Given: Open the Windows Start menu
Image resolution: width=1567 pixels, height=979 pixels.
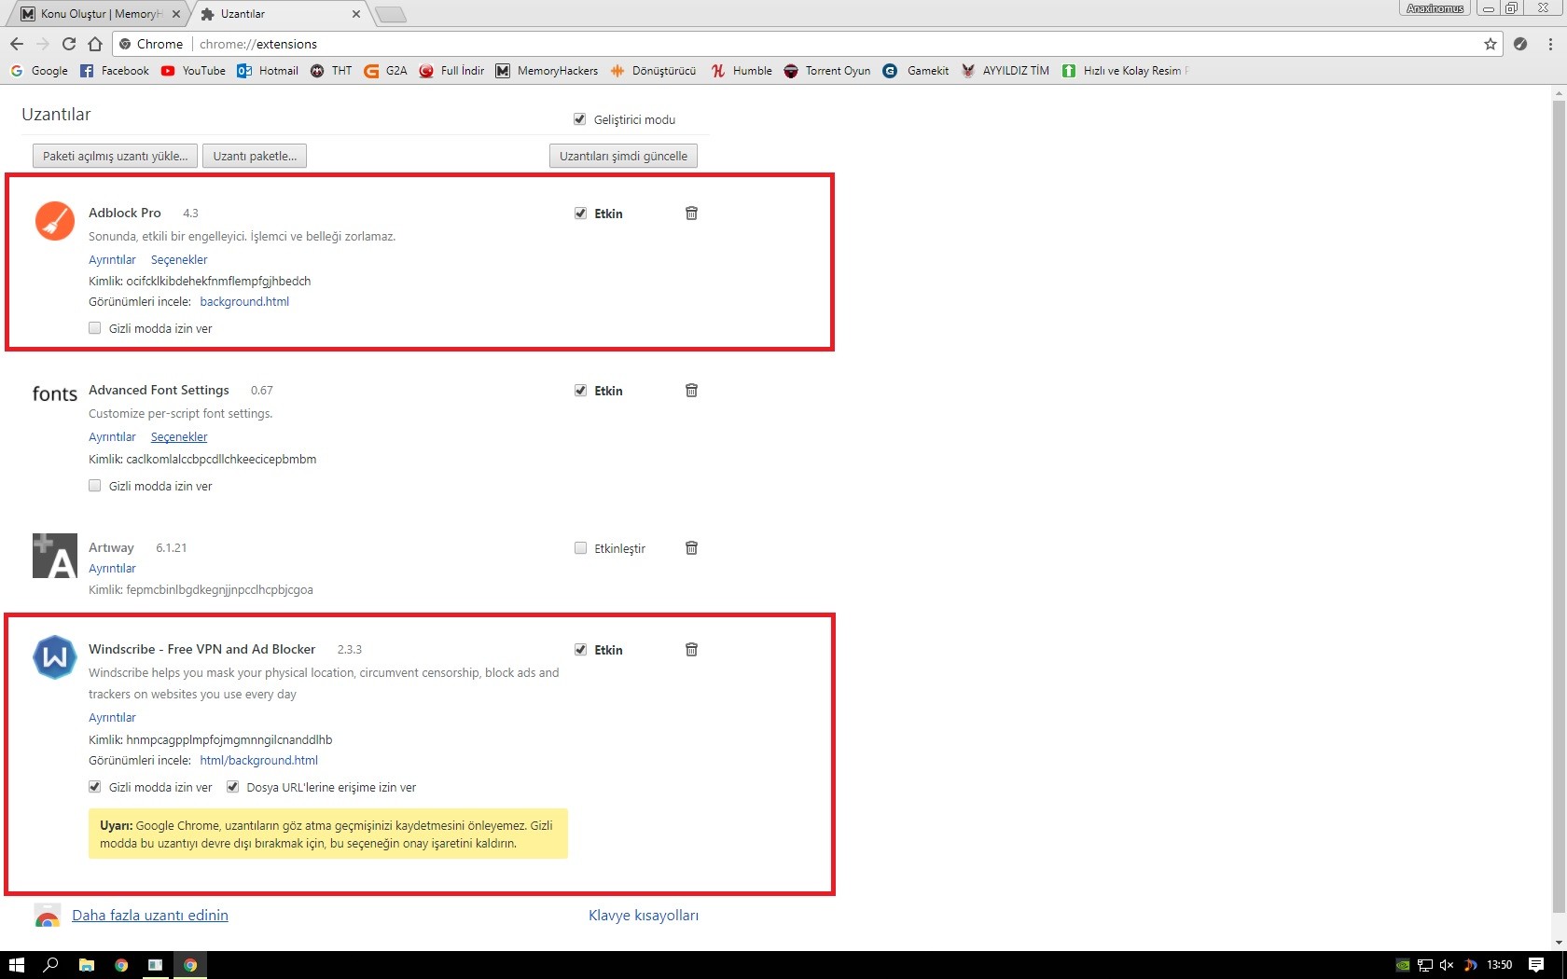Looking at the screenshot, I should (x=16, y=965).
